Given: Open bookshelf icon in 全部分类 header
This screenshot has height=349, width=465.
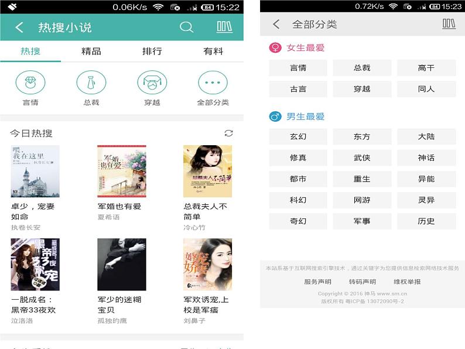Looking at the screenshot, I should pyautogui.click(x=449, y=24).
